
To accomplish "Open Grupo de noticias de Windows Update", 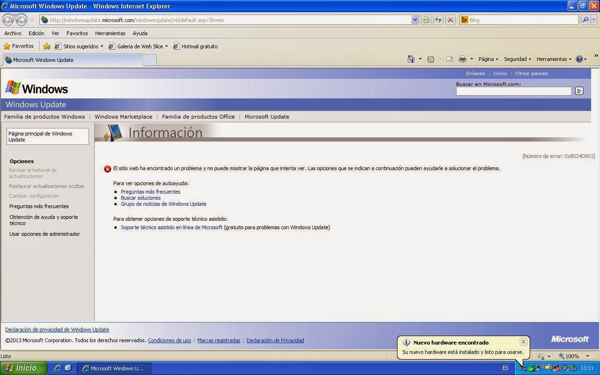I will click(164, 204).
